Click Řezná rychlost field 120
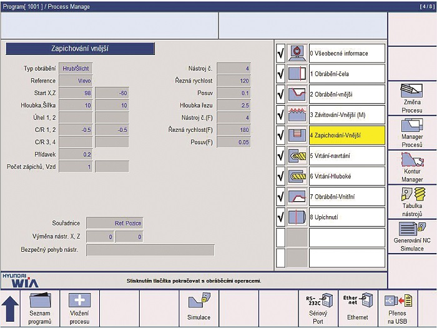The width and height of the screenshot is (437, 328). (234, 81)
